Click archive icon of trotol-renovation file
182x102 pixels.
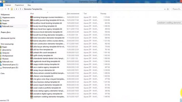[x=32, y=38]
